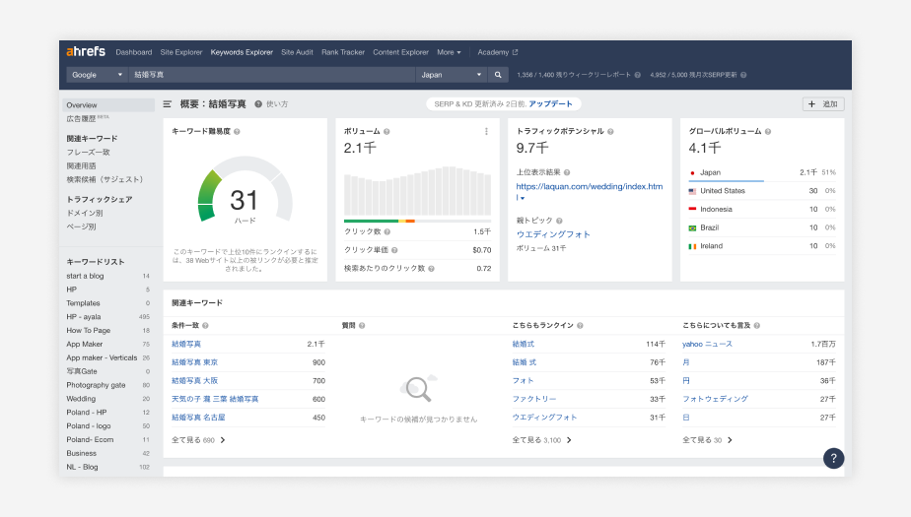The height and width of the screenshot is (517, 911).
Task: Click the 追加 add button
Action: [x=823, y=104]
